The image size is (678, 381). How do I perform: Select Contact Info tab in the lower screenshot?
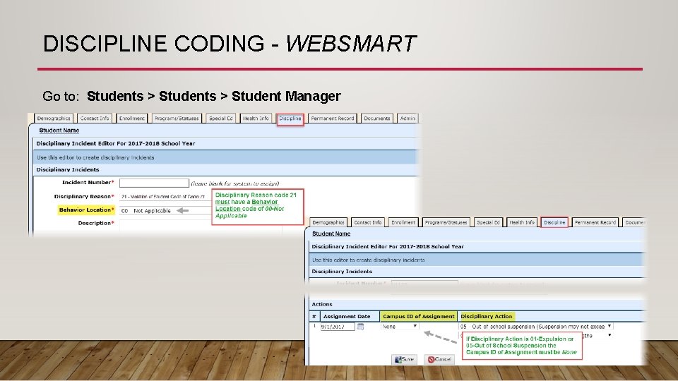point(367,222)
